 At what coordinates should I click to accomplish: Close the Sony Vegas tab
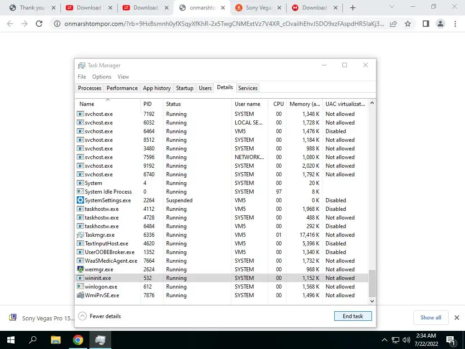(279, 8)
